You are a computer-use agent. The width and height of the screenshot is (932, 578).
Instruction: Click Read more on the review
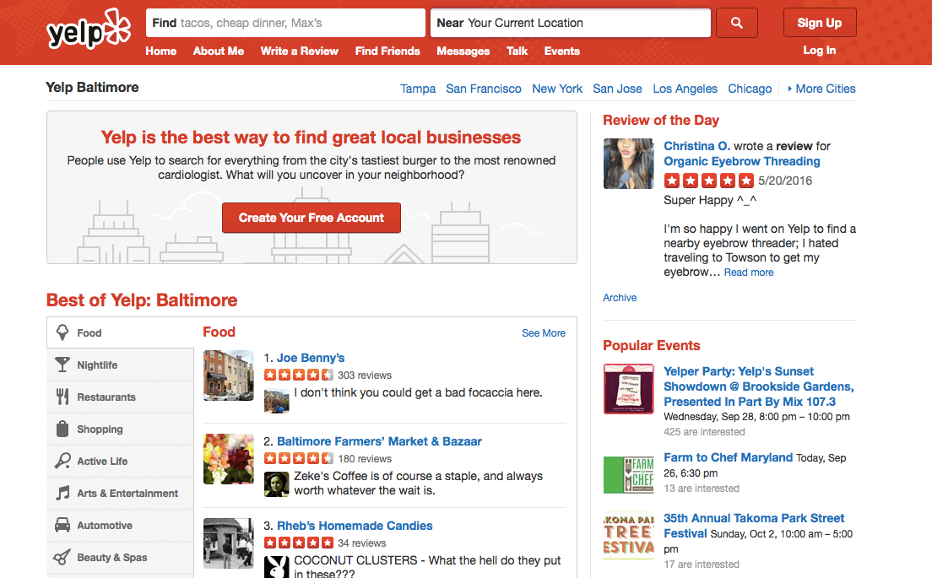748,272
